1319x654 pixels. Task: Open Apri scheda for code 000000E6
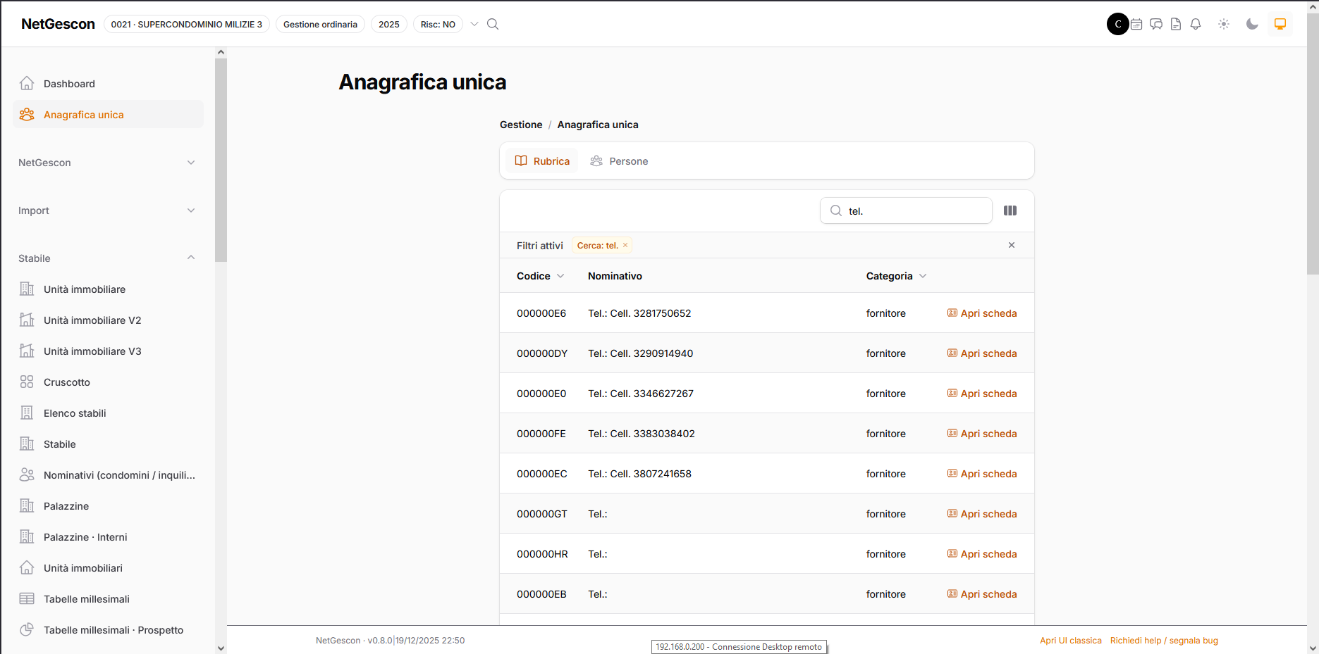pyautogui.click(x=982, y=313)
